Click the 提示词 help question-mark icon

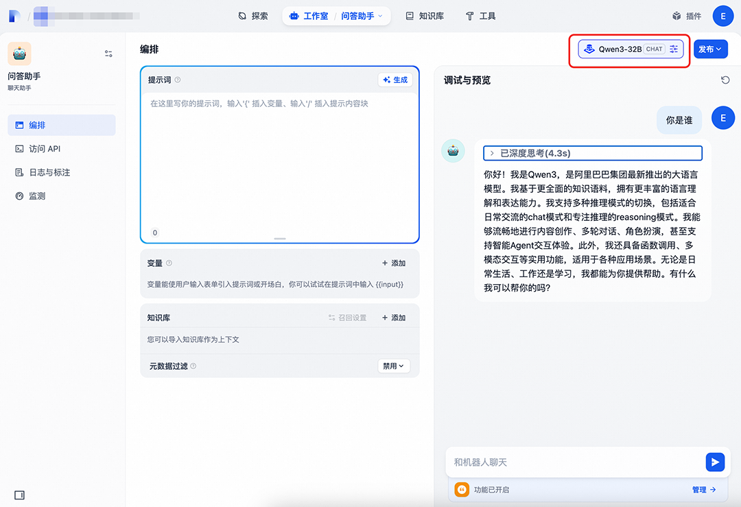point(178,80)
